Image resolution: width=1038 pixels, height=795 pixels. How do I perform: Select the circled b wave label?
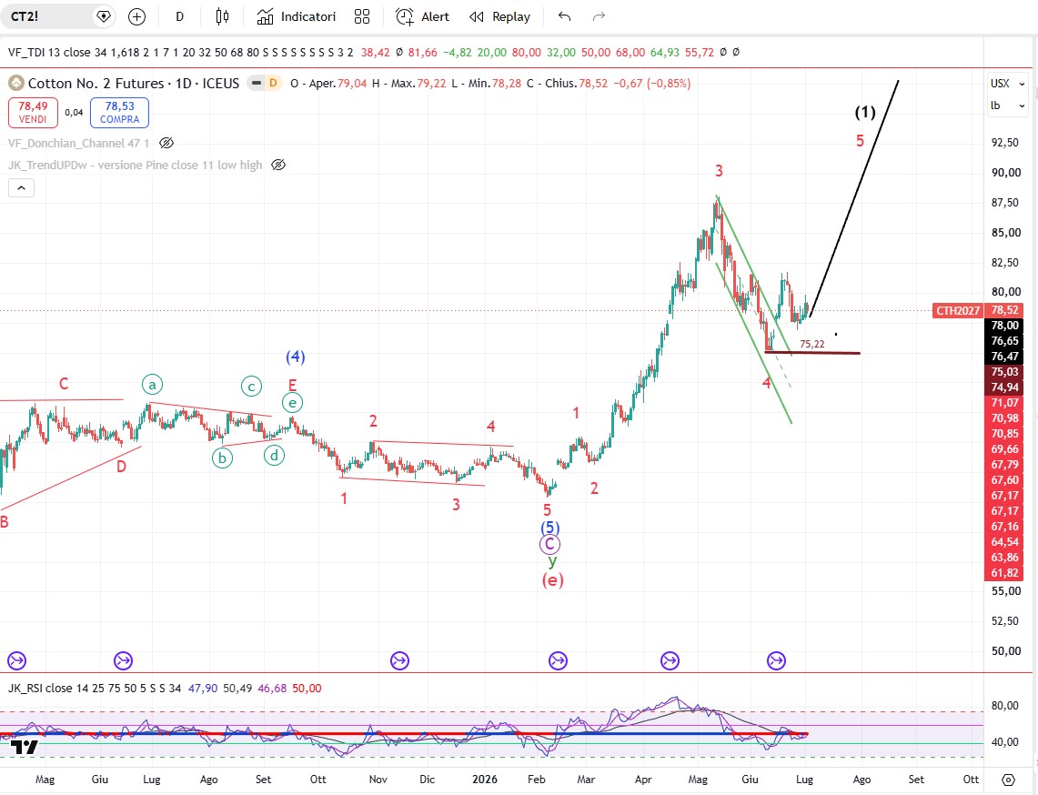pyautogui.click(x=222, y=458)
